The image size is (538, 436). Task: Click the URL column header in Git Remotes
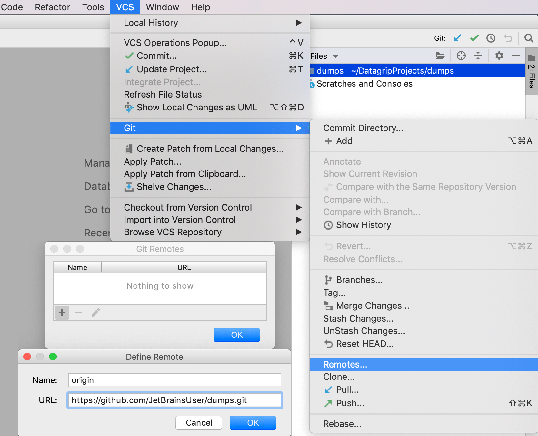[184, 267]
